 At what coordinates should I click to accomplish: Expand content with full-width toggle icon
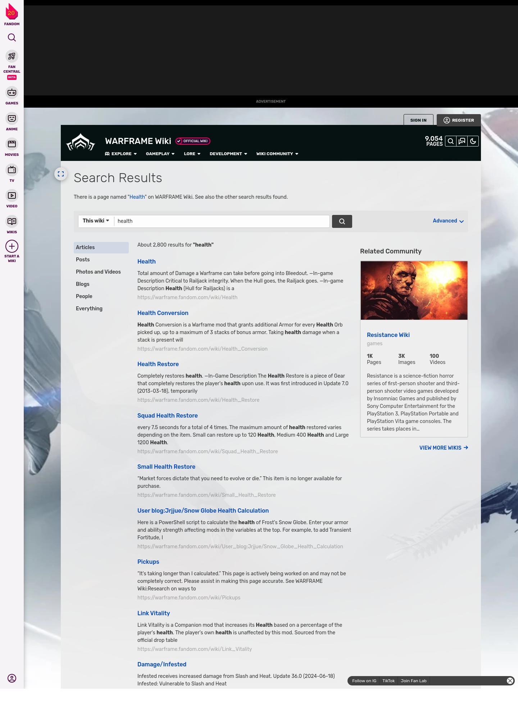pos(61,174)
